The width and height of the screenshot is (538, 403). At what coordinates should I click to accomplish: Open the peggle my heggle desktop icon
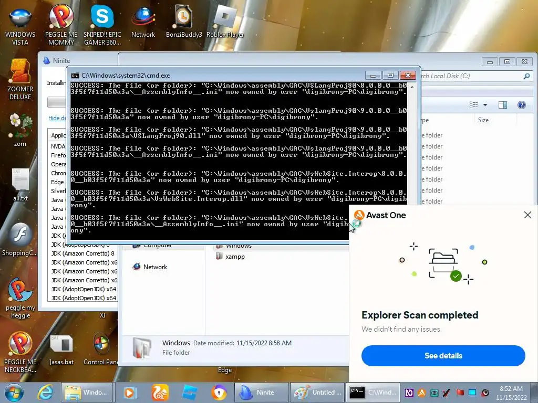click(20, 298)
